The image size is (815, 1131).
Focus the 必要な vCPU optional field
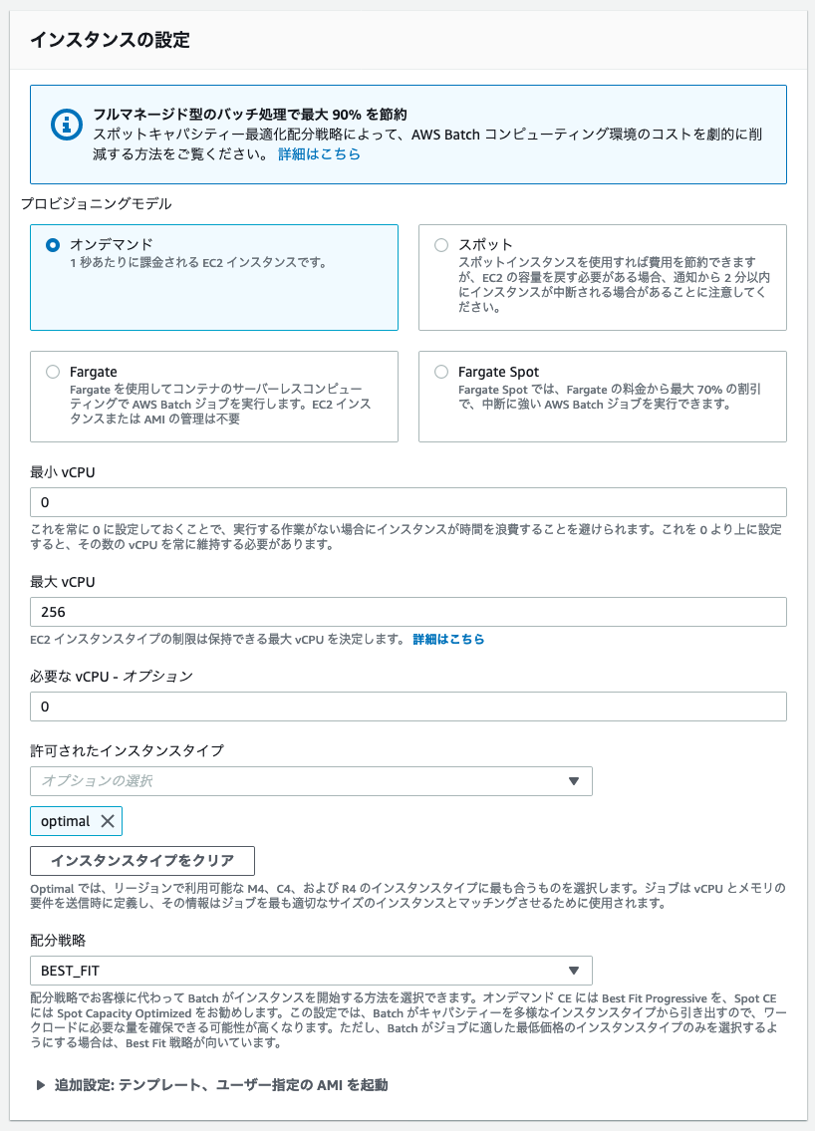click(x=408, y=707)
